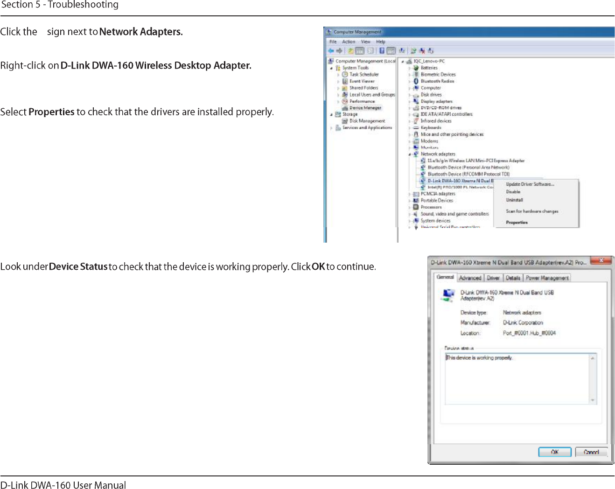Viewport: 615px width, 489px height.
Task: Click the Modems icon
Action: 416,141
